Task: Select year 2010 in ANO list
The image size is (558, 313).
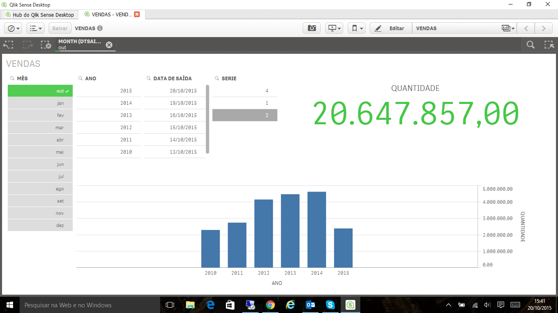Action: click(x=108, y=152)
